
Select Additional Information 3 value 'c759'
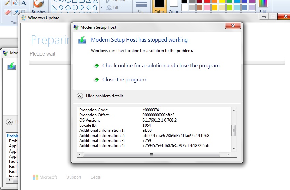[x=147, y=141]
